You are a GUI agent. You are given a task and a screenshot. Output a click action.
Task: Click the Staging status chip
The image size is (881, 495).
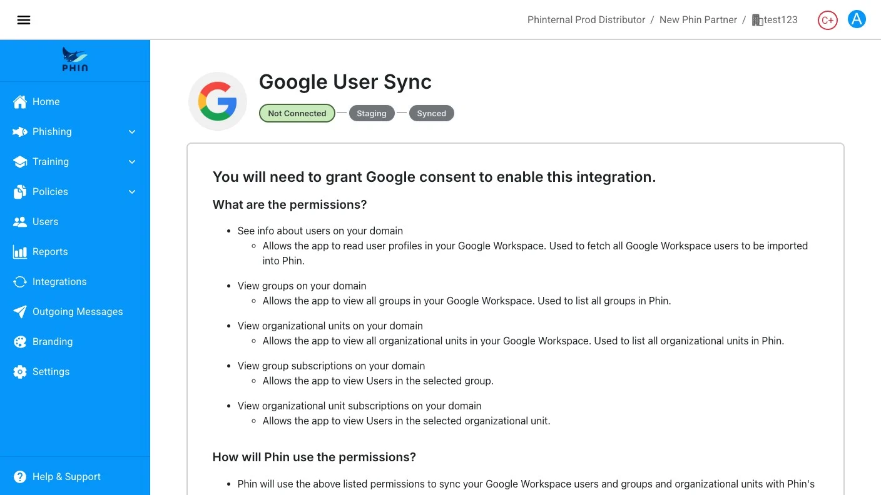372,113
